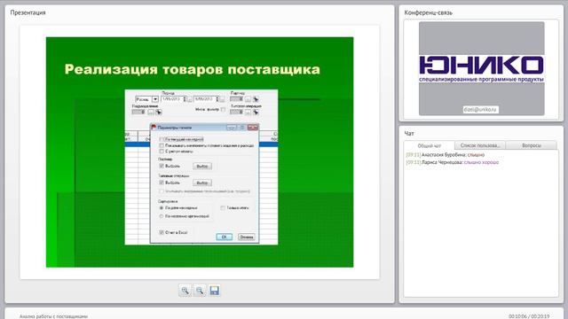Screen dimensions: 568x319
Task: Toggle Выбрать checkbox in the Партнер section
Action: (162, 166)
